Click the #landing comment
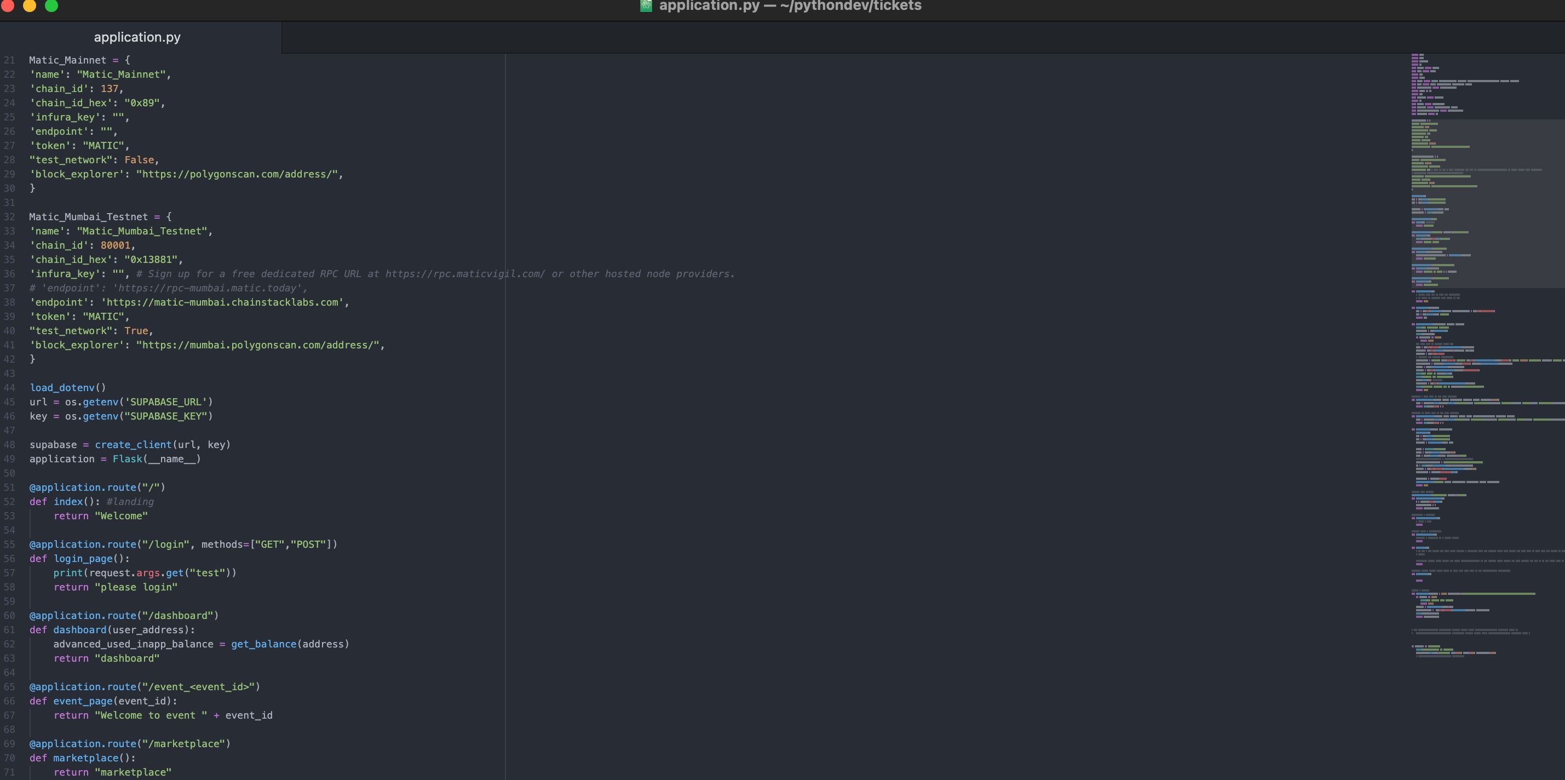The height and width of the screenshot is (780, 1565). click(130, 502)
